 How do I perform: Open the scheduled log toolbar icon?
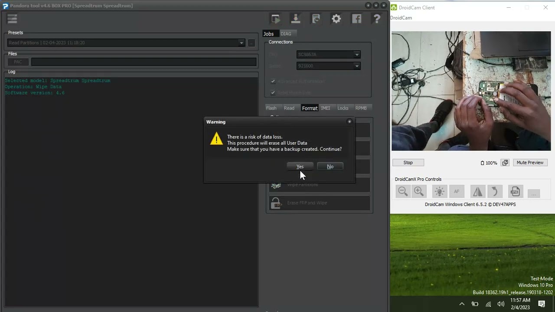point(316,19)
